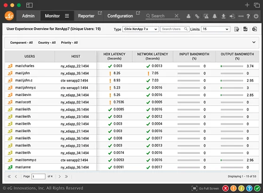This screenshot has width=263, height=193.
Task: Open Reporter in new window icon
Action: pos(100,13)
